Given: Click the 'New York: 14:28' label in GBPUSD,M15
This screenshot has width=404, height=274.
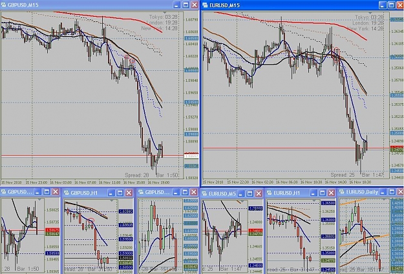Looking at the screenshot, I should [160, 28].
